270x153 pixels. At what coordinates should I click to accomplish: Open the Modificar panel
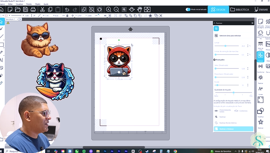click(260, 112)
